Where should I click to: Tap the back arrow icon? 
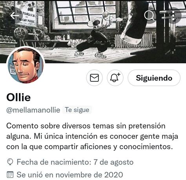tap(15, 16)
